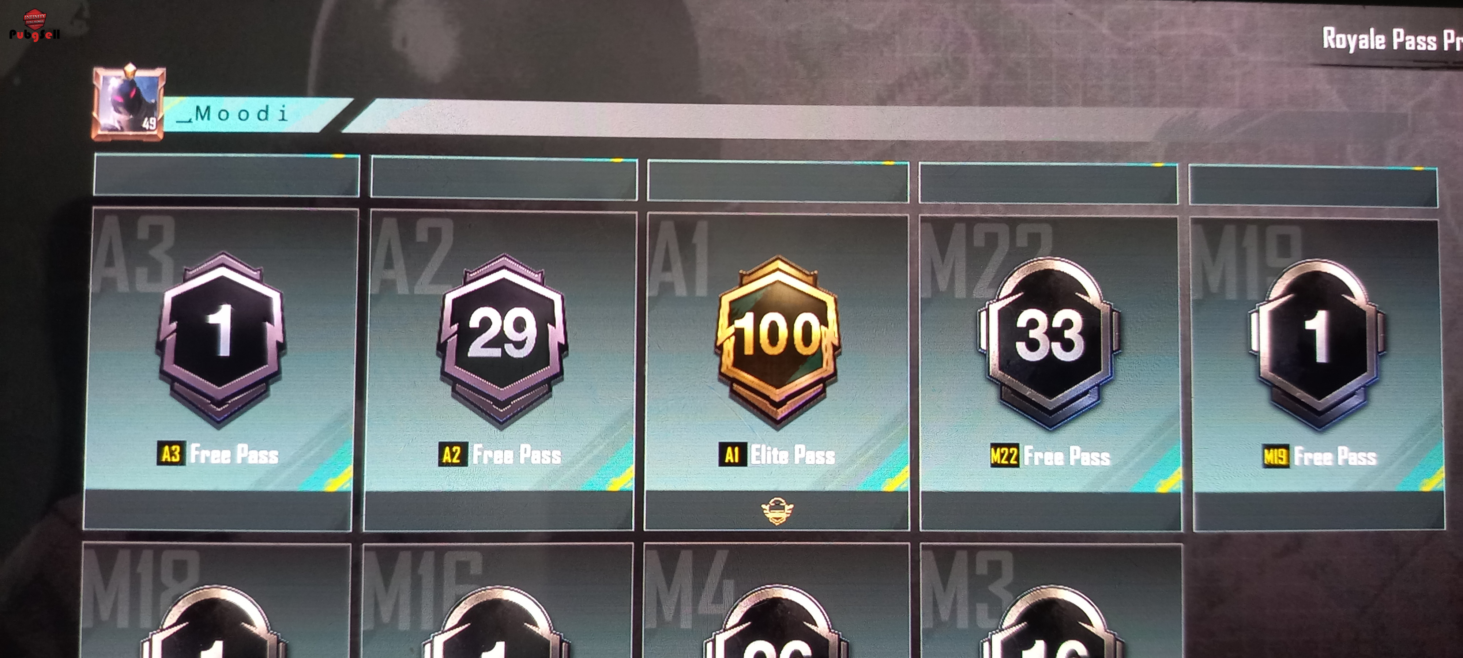Viewport: 1463px width, 658px height.
Task: Select the A3 level 1 badge
Action: coord(222,339)
